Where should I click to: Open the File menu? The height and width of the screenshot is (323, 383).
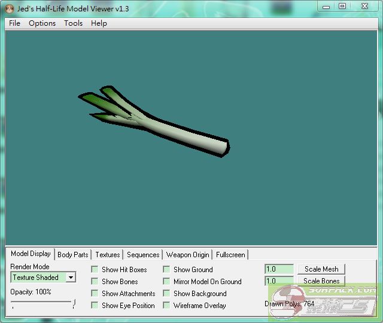click(14, 23)
